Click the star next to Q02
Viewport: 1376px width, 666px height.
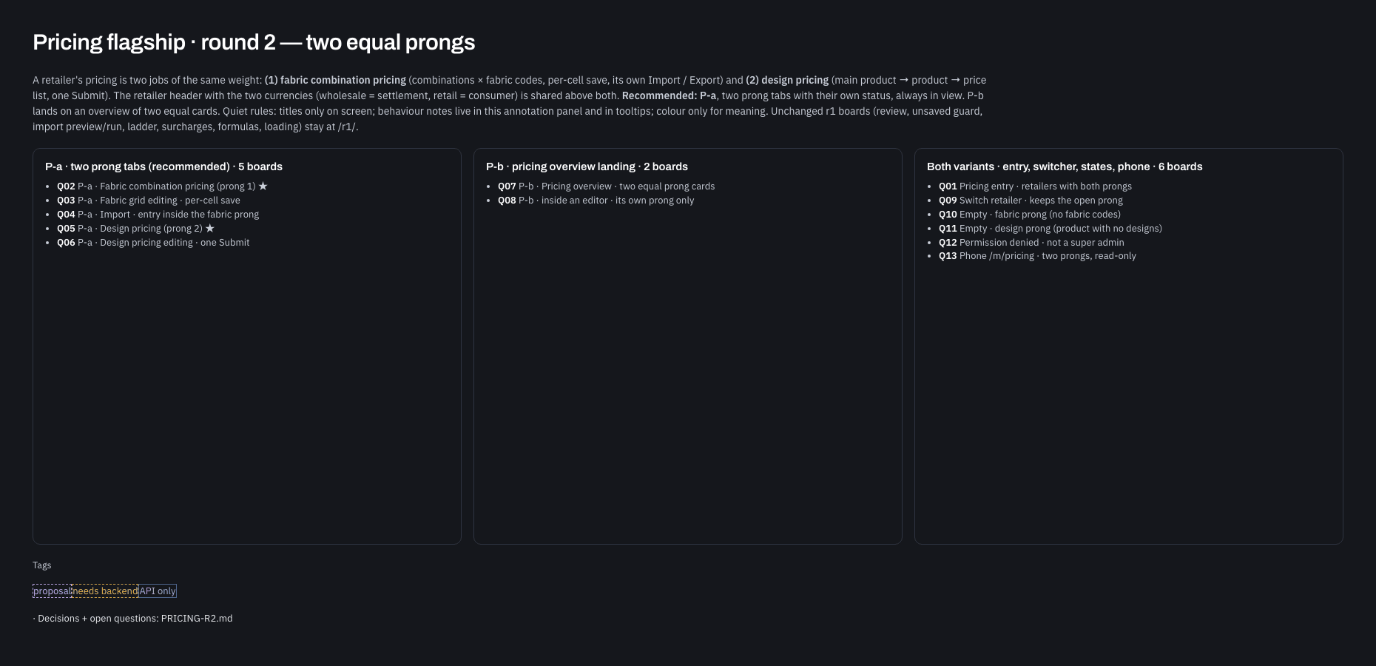(263, 186)
